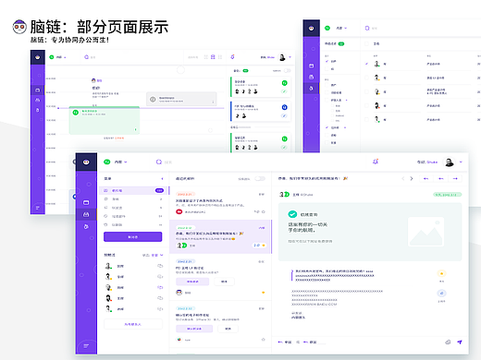481x360 pixels.
Task: Click chat icon beside the first mail-window contact
Action: coord(160,266)
